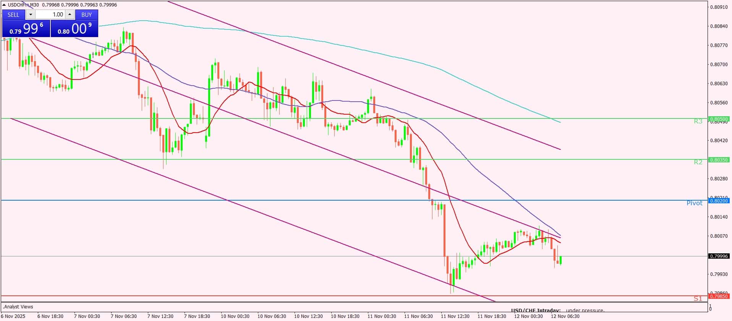The image size is (732, 321).
Task: Click the 0.80560 price axis value
Action: click(719, 102)
